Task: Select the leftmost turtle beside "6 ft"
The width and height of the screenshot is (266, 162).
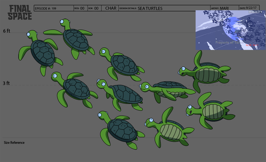Action: tap(40, 53)
